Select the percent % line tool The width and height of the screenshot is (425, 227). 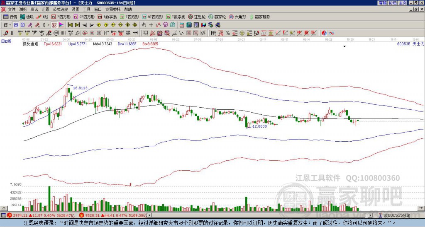click(x=228, y=33)
